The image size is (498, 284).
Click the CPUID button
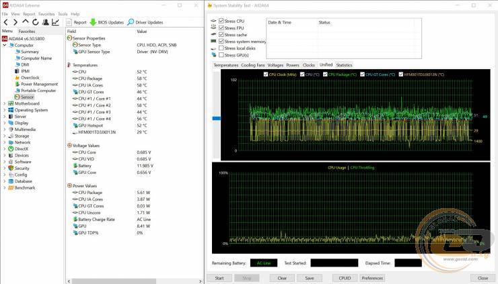(x=345, y=278)
